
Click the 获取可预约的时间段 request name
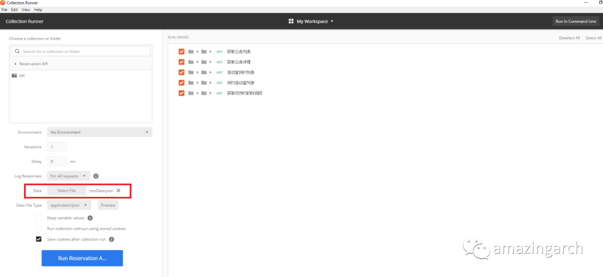(x=245, y=93)
